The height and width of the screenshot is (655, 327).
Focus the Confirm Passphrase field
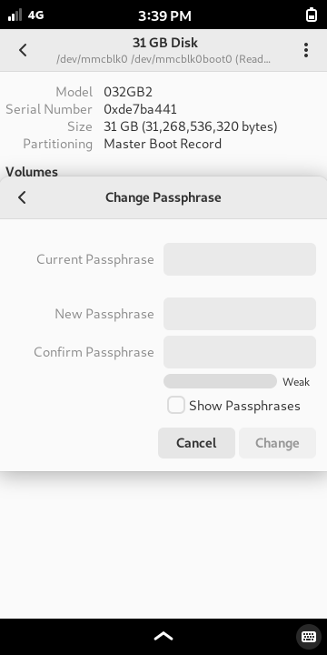coord(240,352)
